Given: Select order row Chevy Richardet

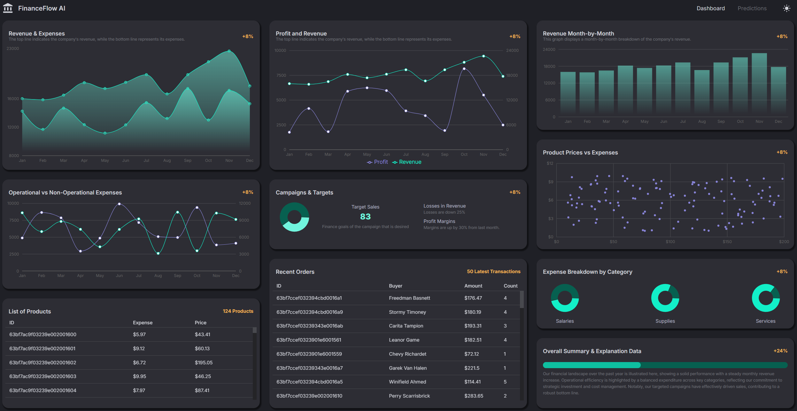Looking at the screenshot, I should [x=396, y=354].
